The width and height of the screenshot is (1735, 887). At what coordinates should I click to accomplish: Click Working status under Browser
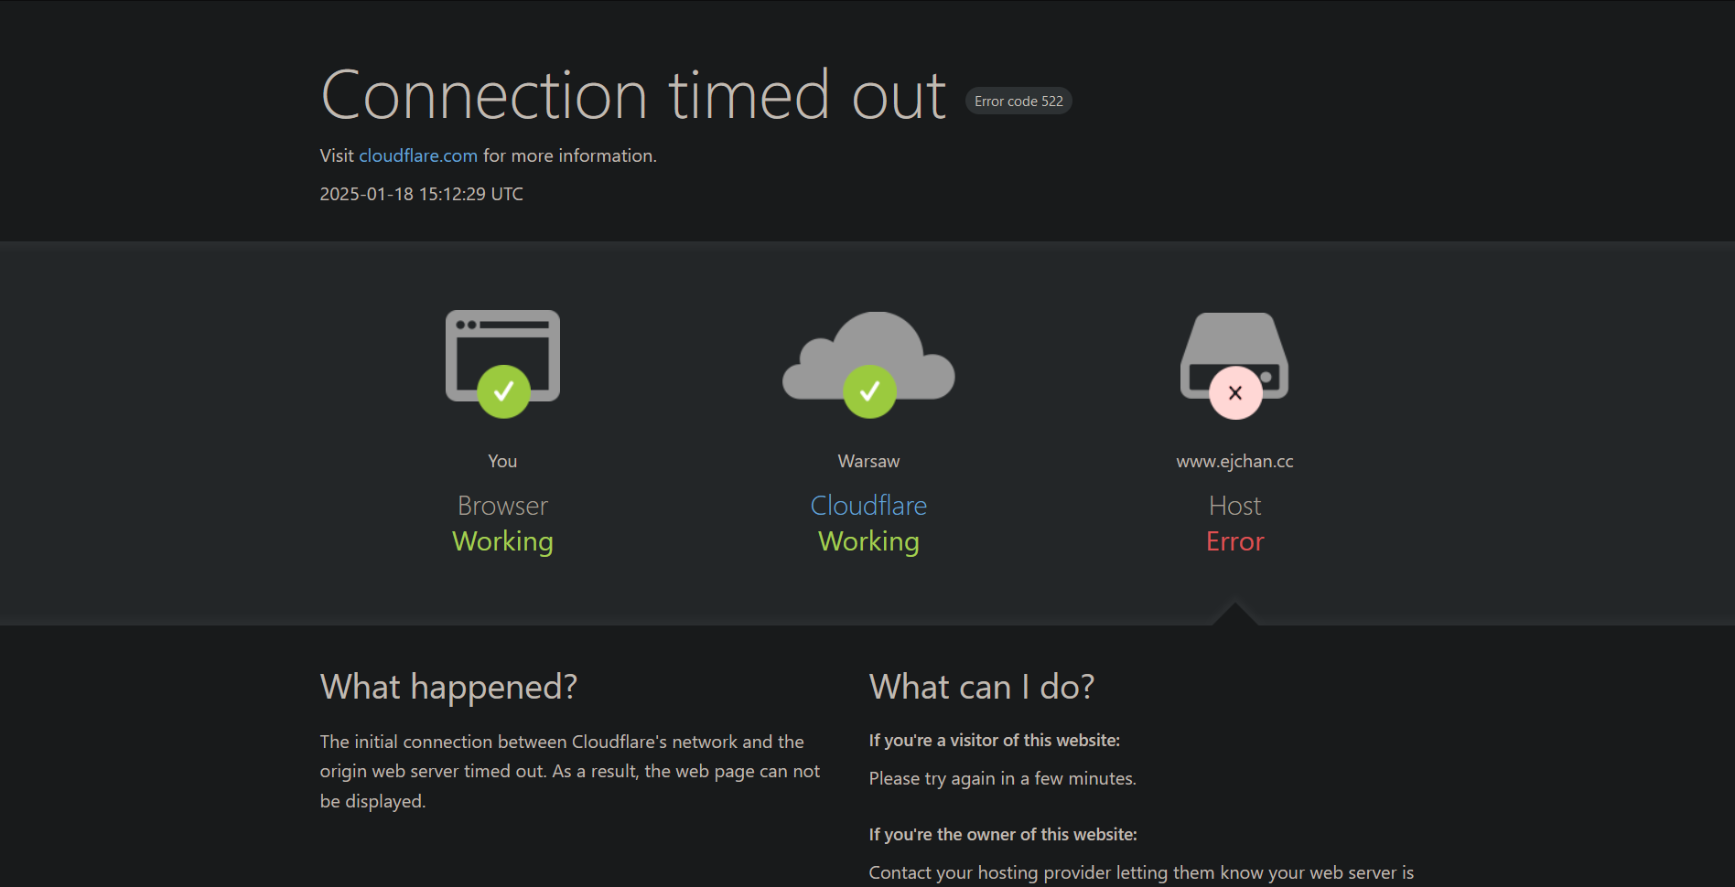(502, 541)
